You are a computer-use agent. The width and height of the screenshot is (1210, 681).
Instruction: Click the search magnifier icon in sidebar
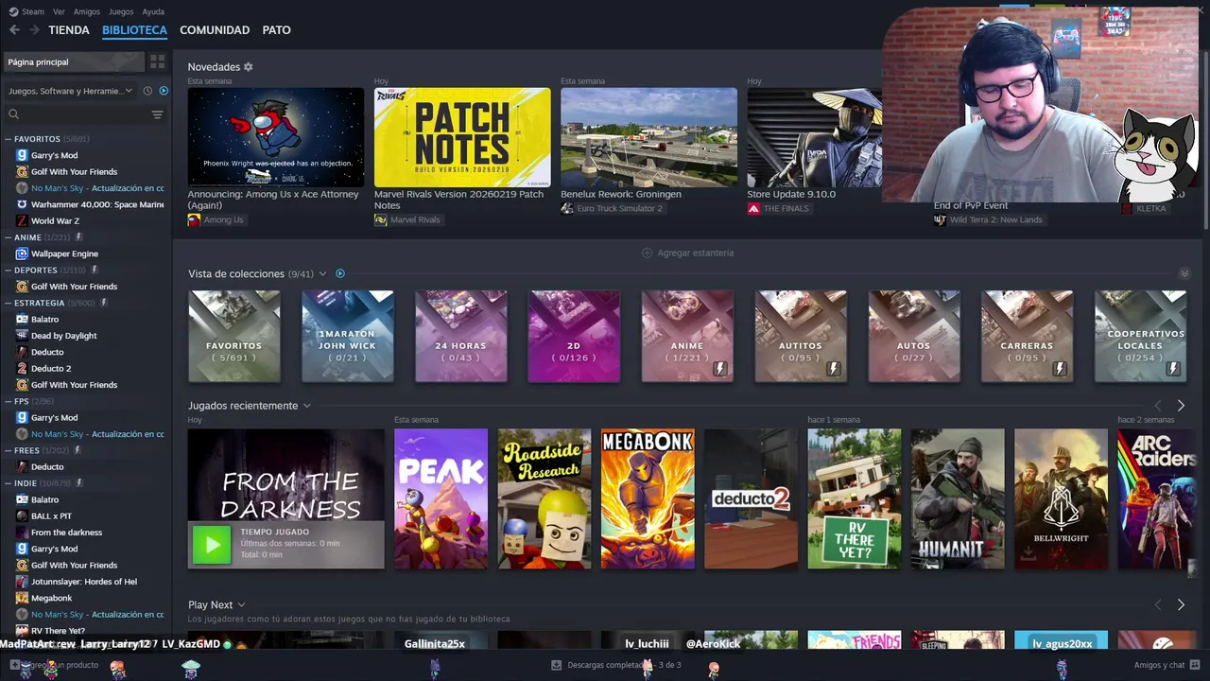13,114
